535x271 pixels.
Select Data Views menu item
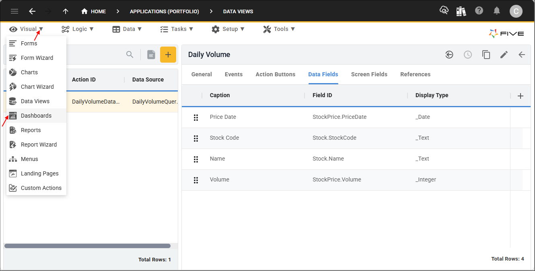36,101
